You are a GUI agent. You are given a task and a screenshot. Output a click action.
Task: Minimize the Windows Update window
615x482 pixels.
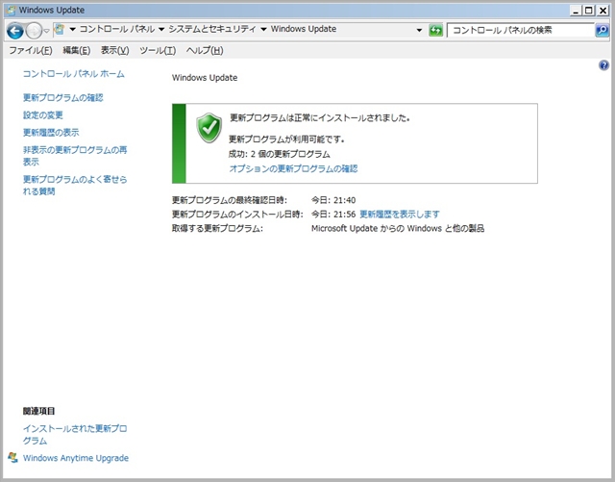pyautogui.click(x=576, y=11)
